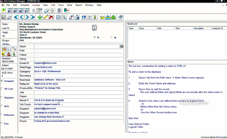Open the Tools menu
The width and height of the screenshot is (227, 139).
point(61,5)
